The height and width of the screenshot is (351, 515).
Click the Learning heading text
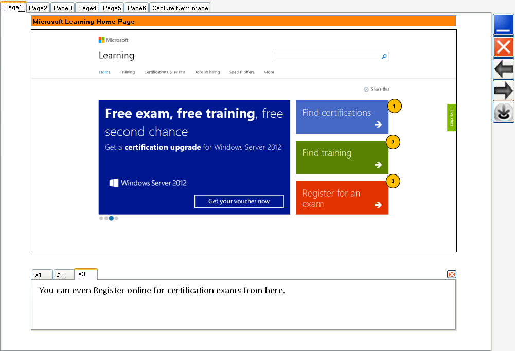click(x=117, y=55)
